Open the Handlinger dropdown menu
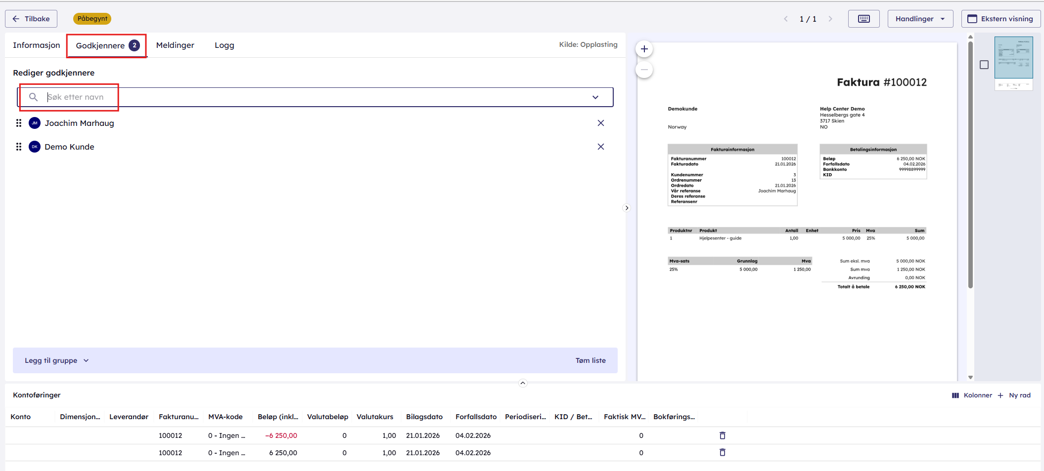The image size is (1044, 471). pyautogui.click(x=920, y=19)
